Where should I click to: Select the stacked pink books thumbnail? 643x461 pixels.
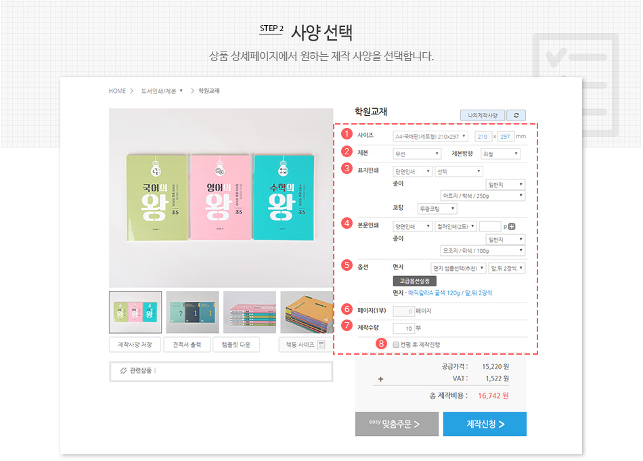pos(249,312)
